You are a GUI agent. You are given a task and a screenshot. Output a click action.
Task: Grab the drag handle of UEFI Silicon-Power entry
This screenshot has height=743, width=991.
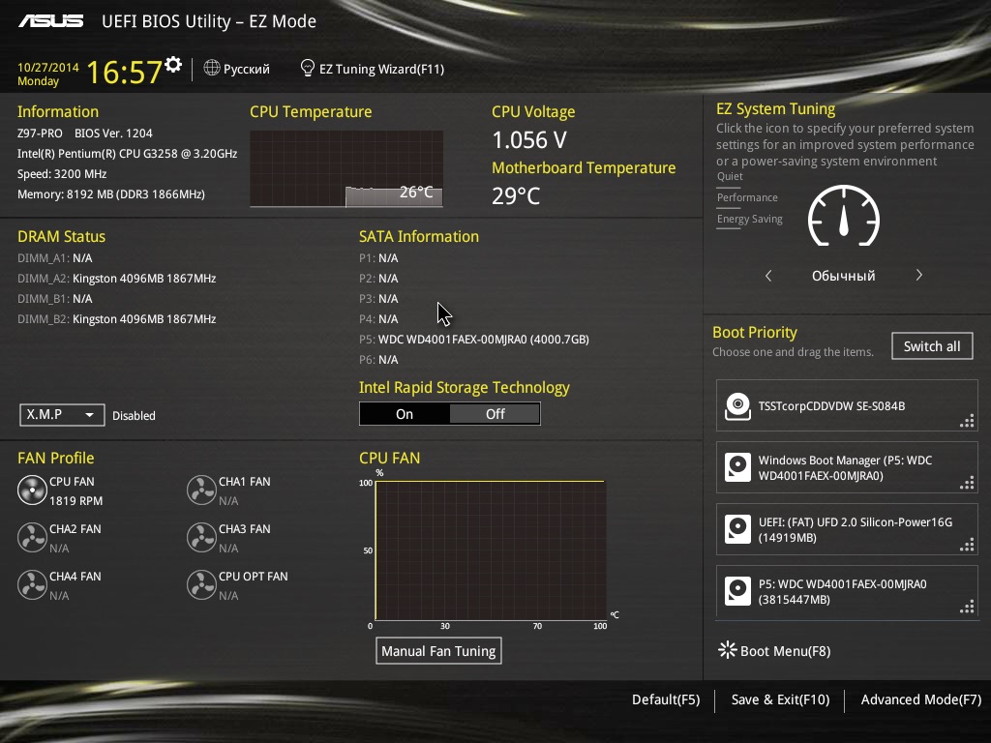967,546
